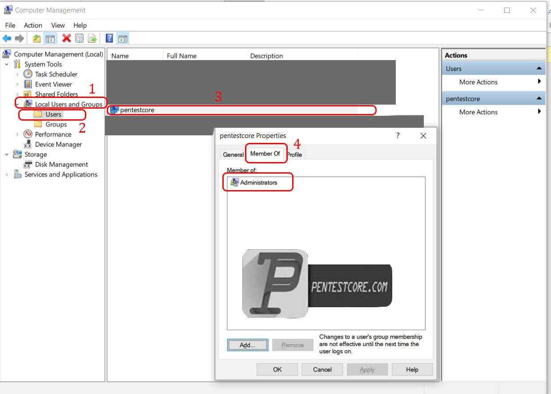Close the pentestcore Properties dialog

point(423,136)
